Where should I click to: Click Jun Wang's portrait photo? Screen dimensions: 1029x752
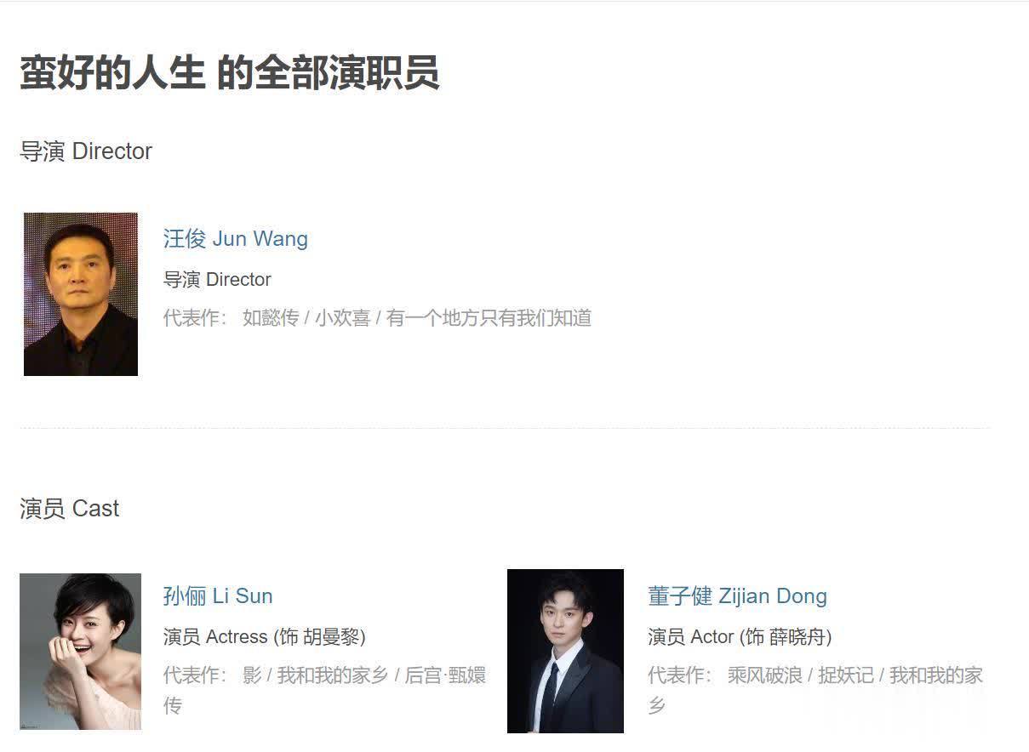click(x=81, y=294)
